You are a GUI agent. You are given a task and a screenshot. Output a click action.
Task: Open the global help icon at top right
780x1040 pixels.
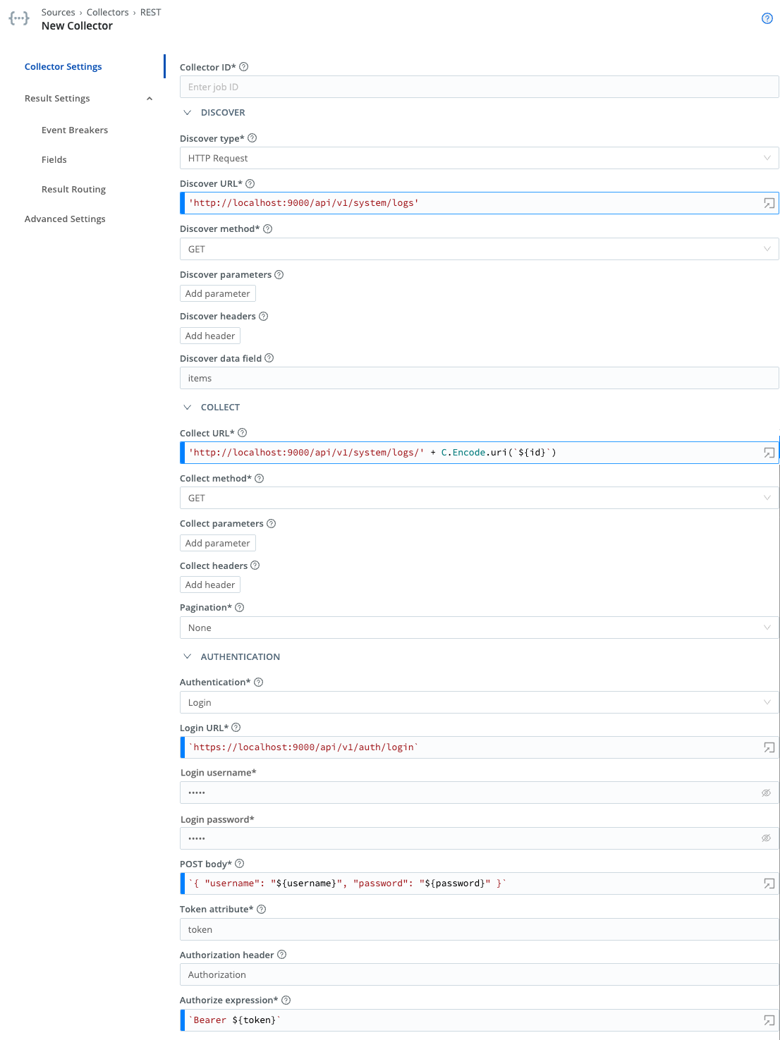tap(768, 19)
